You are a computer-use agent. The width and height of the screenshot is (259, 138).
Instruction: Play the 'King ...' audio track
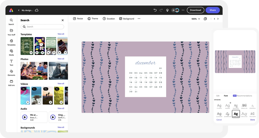coord(53,117)
